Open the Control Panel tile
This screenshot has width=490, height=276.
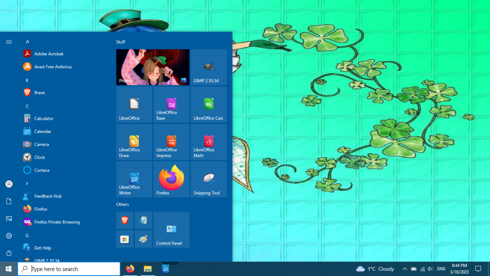(171, 229)
